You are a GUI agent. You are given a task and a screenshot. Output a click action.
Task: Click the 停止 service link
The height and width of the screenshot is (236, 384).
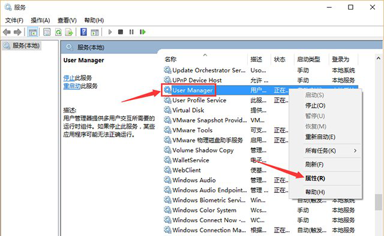point(69,78)
